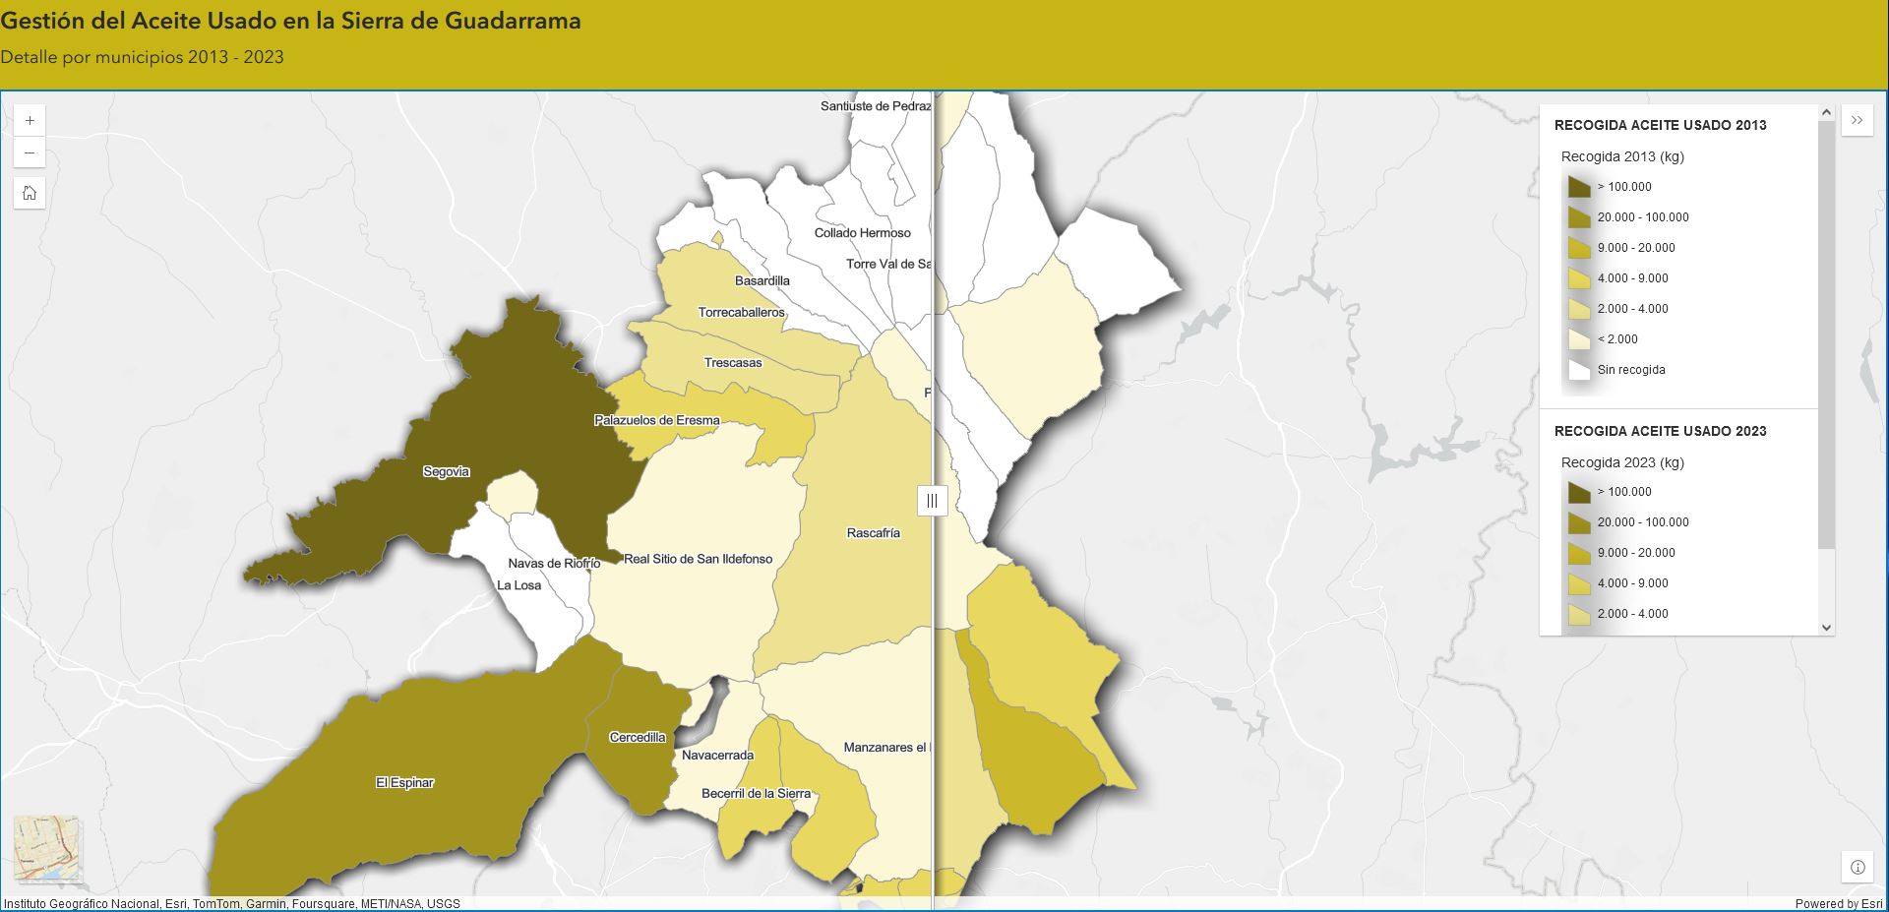Zoom in on the map
The width and height of the screenshot is (1889, 912).
point(30,120)
